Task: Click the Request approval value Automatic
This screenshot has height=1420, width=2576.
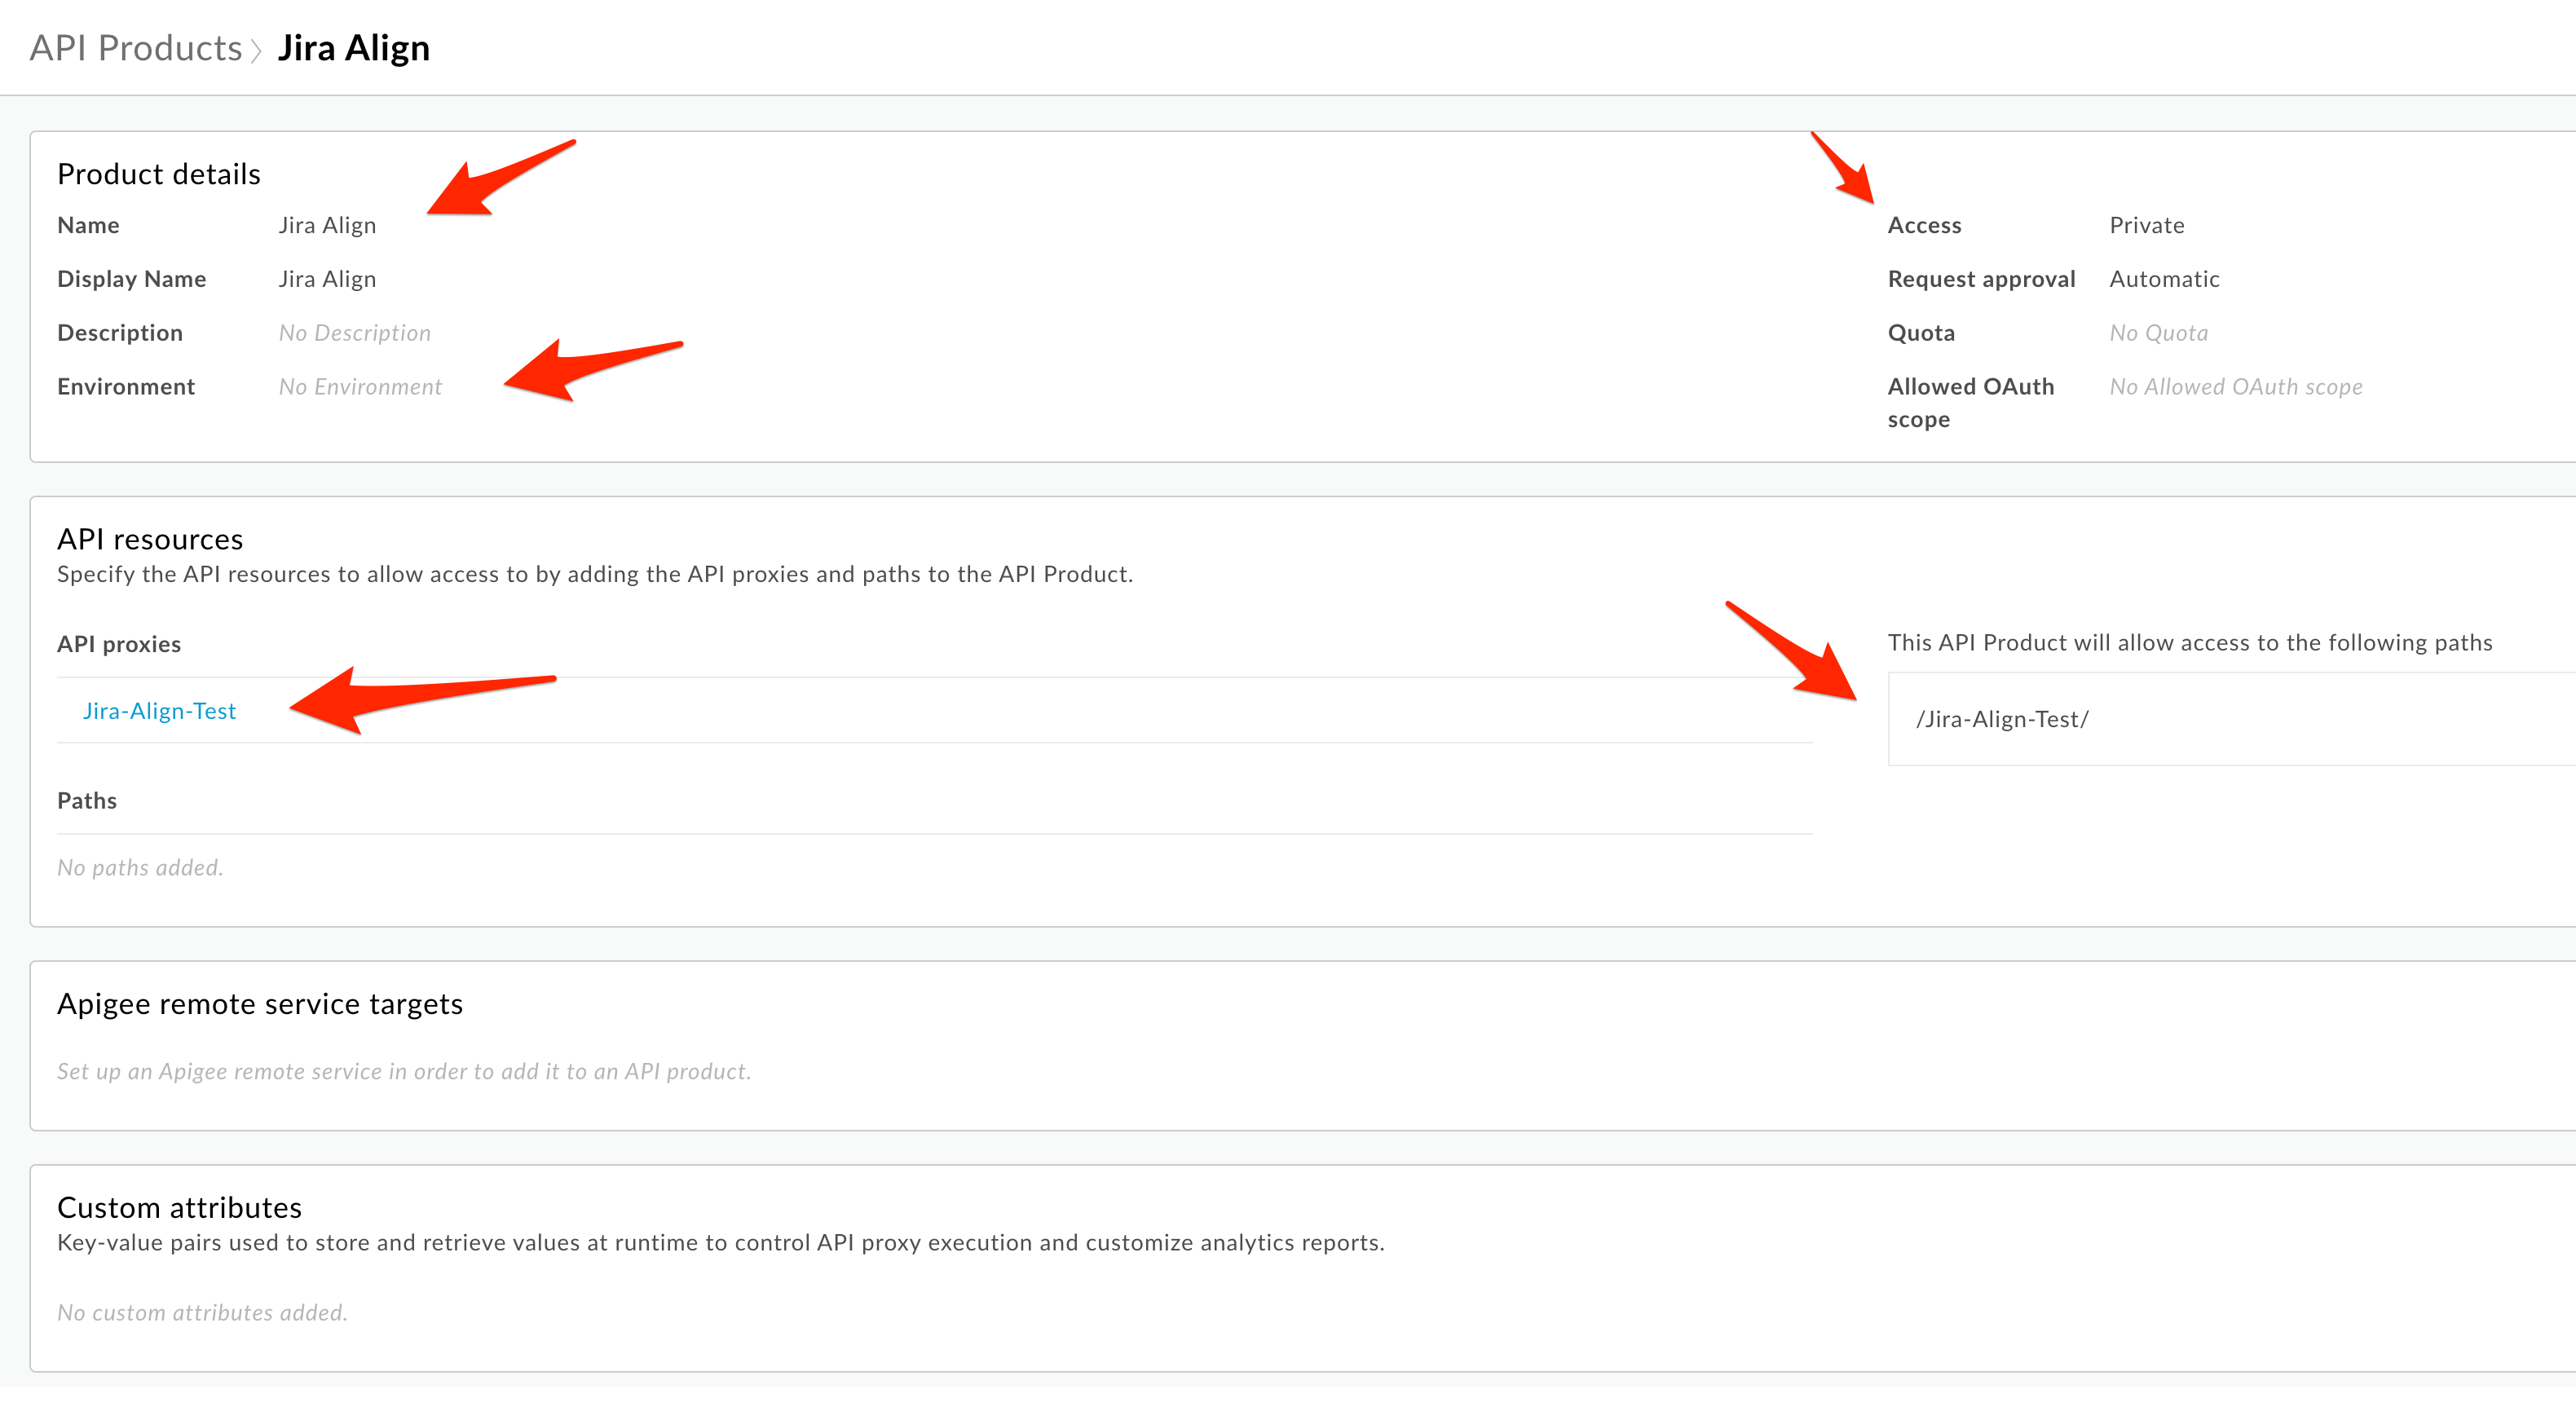Action: 2164,279
